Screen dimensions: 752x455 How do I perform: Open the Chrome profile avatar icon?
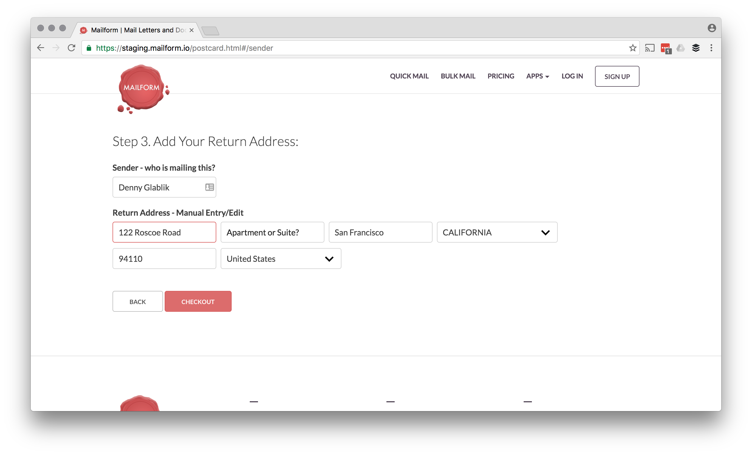point(712,28)
